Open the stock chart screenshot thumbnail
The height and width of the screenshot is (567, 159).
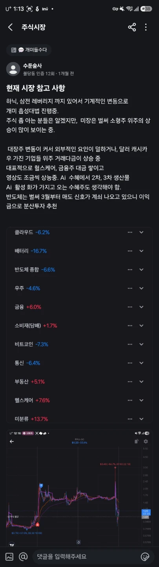(x=79, y=488)
